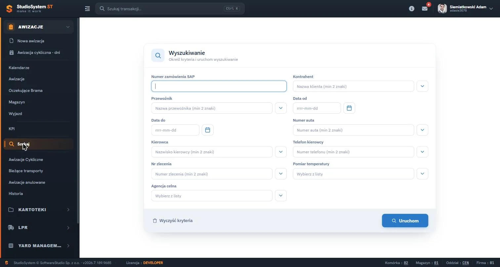Click the Kierowca surname field
This screenshot has height=267, width=500.
pos(212,152)
